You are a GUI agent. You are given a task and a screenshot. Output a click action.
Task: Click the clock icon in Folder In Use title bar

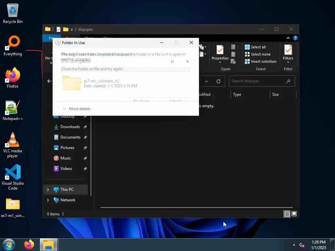(x=58, y=43)
